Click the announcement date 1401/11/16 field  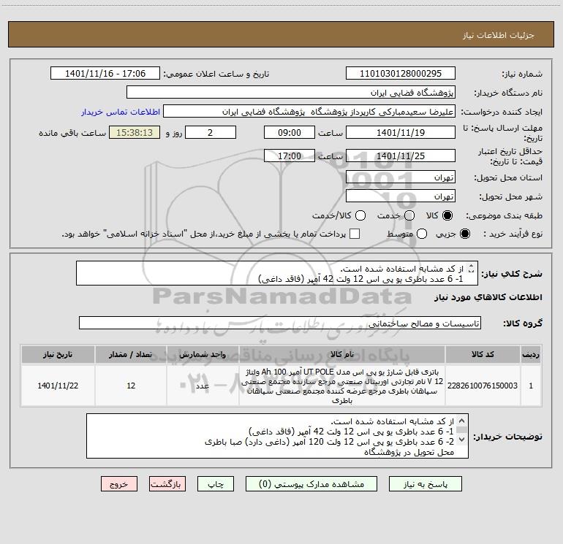(105, 74)
